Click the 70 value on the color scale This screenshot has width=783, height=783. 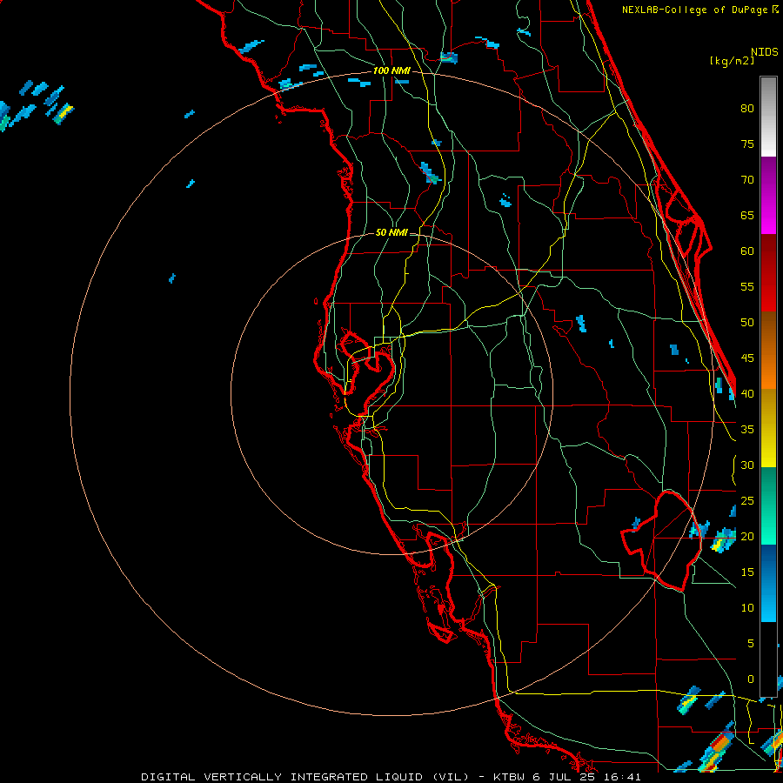coord(747,180)
